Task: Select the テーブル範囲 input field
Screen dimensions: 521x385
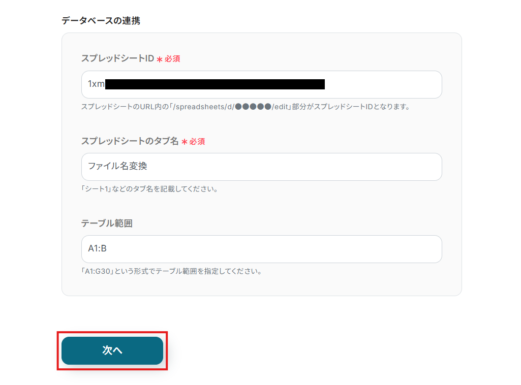Action: [261, 249]
